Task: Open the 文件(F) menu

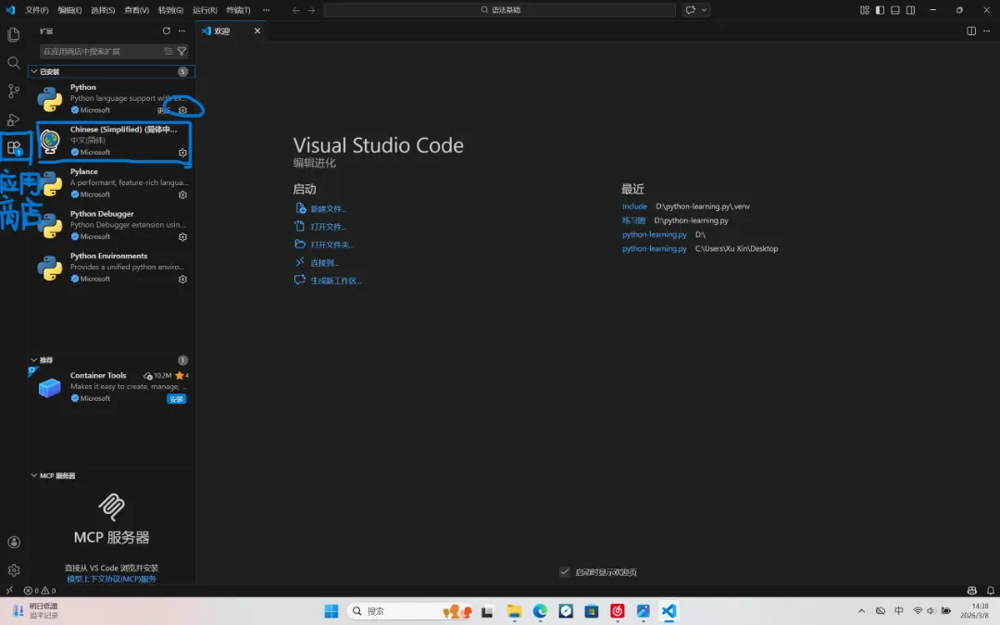Action: tap(36, 10)
